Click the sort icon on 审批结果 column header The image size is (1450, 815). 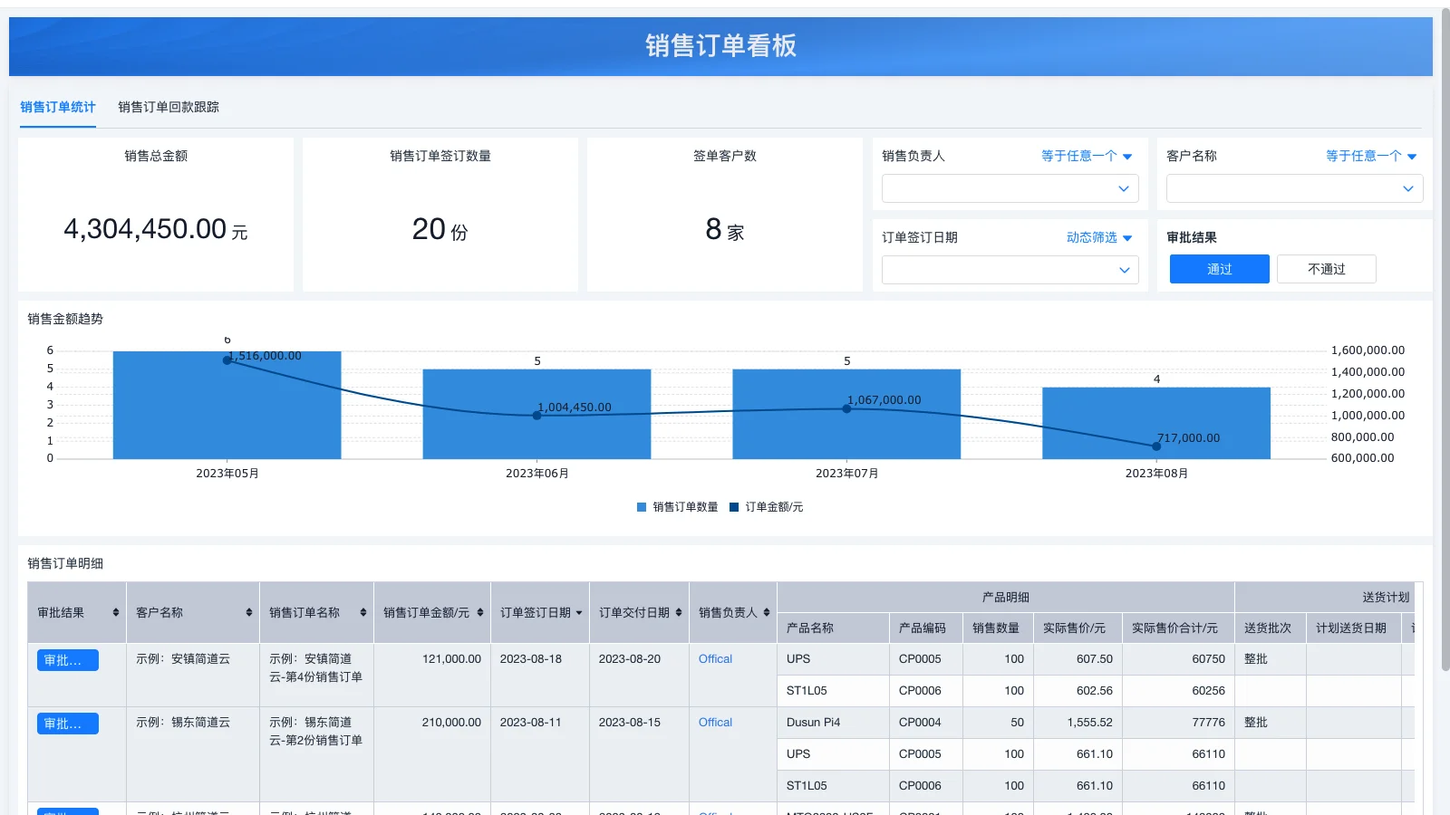(116, 613)
